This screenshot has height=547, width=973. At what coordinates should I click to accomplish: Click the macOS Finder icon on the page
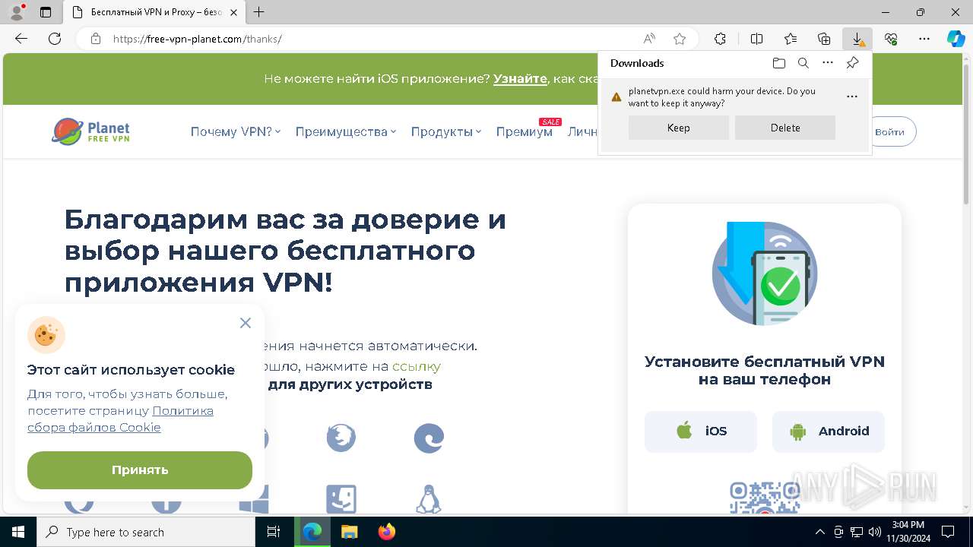tap(341, 499)
